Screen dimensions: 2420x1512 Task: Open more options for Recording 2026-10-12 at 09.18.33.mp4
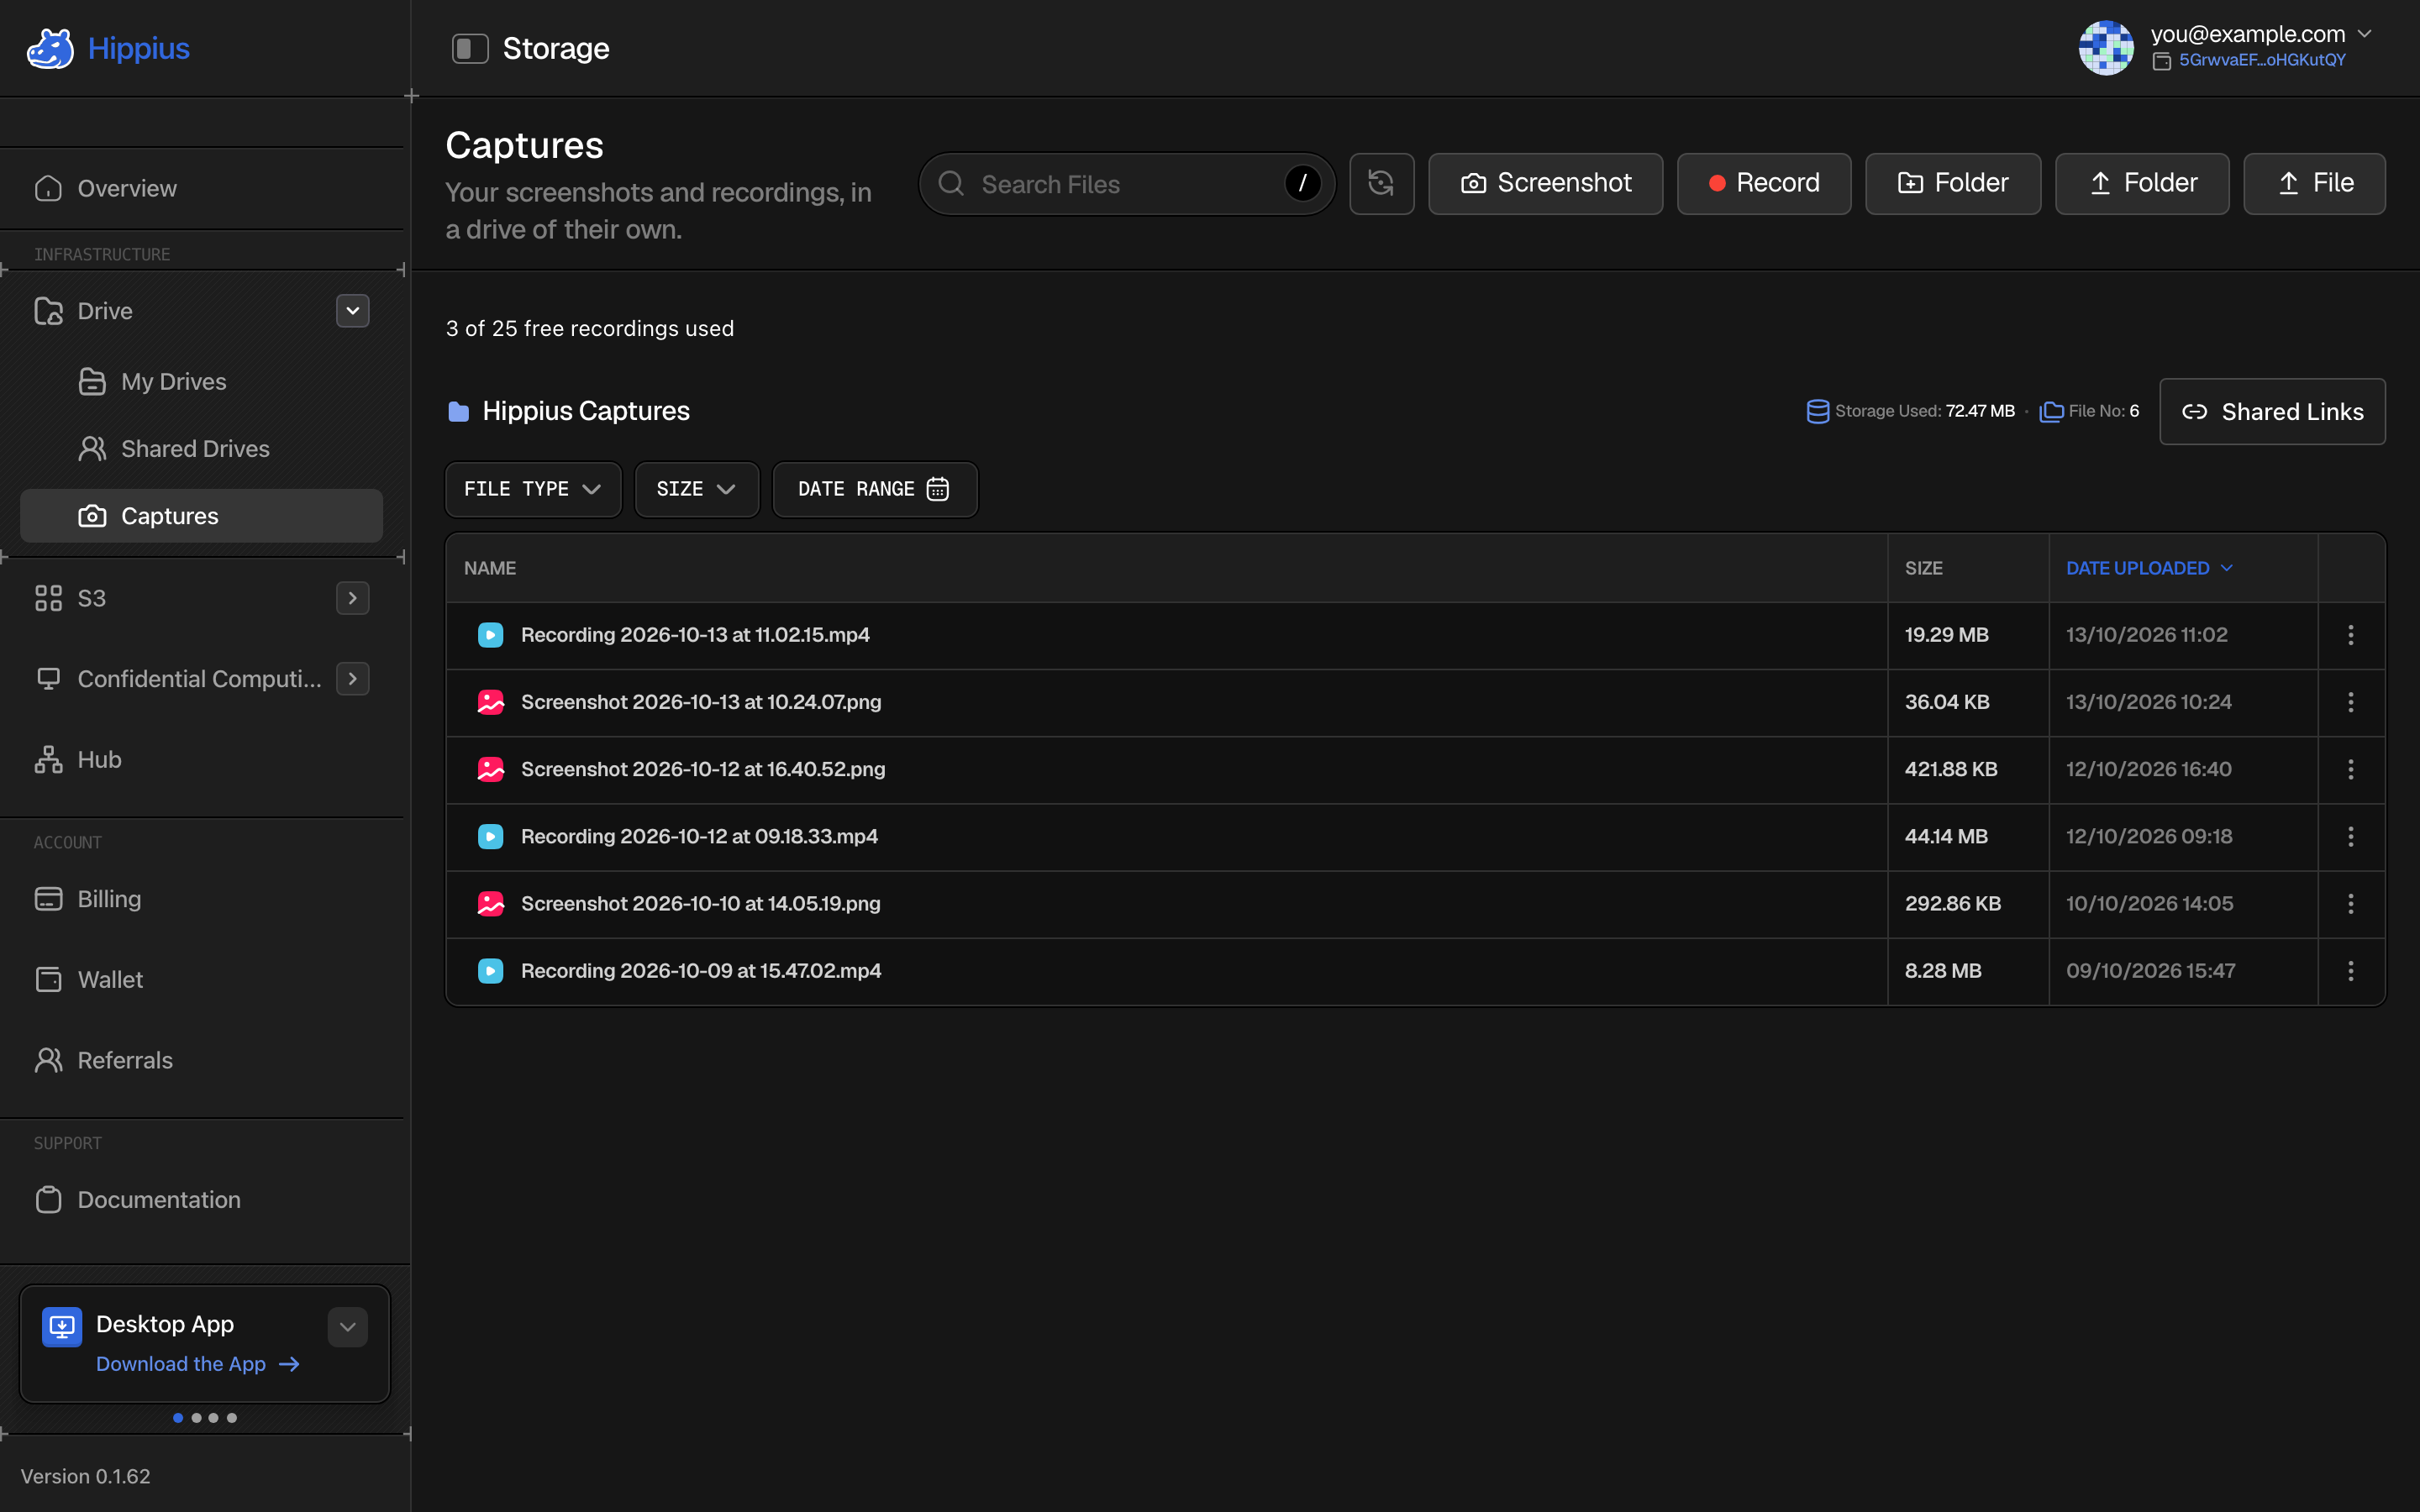[2351, 836]
